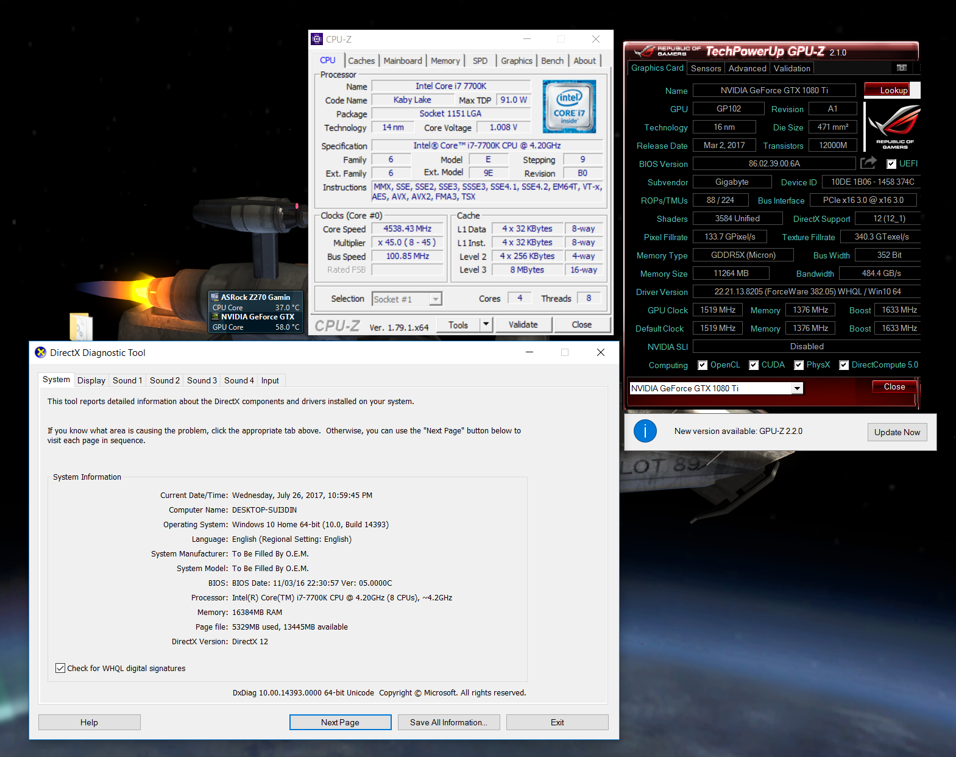Click the CPU Core 37.0 °C gadget row

point(256,308)
